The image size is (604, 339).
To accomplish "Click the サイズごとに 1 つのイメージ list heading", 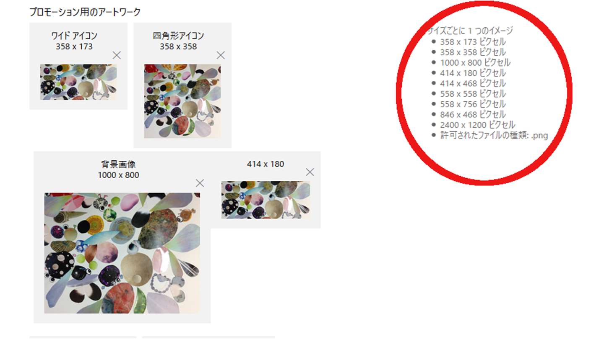I will click(471, 31).
